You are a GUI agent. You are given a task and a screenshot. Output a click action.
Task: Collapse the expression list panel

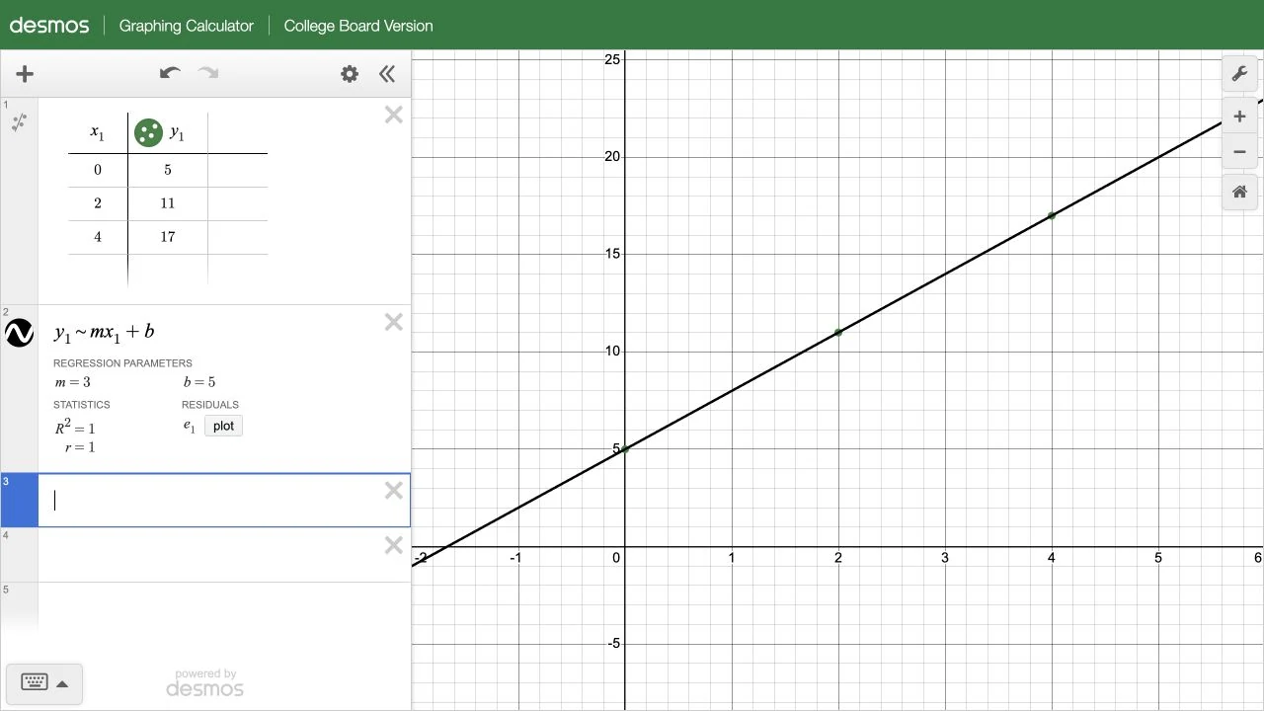point(387,74)
